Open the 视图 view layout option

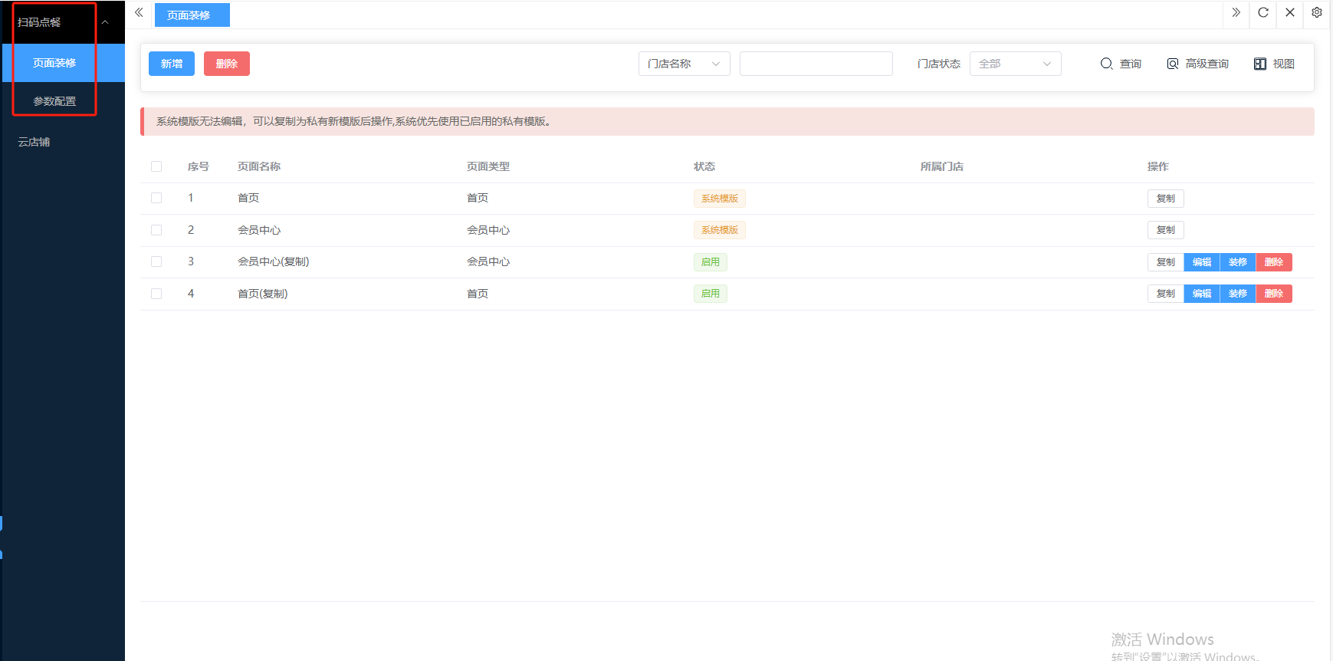(1274, 64)
